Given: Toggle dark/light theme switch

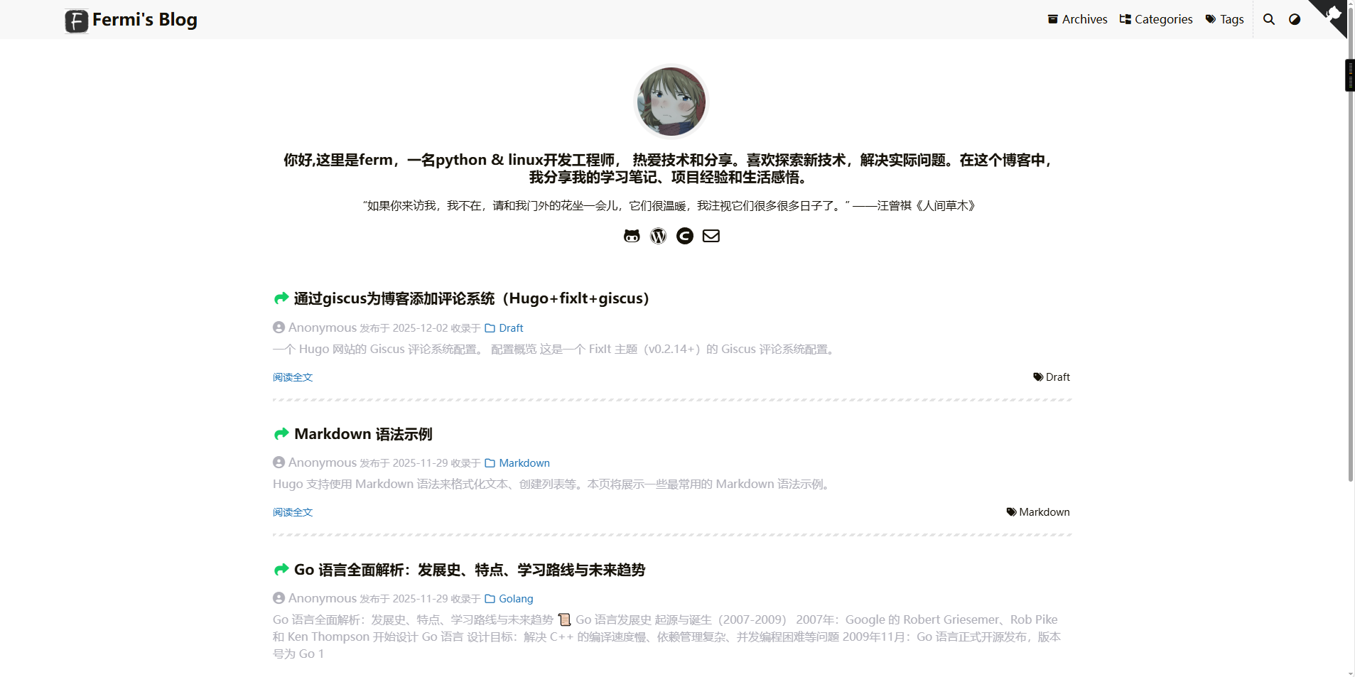Looking at the screenshot, I should click(1295, 19).
